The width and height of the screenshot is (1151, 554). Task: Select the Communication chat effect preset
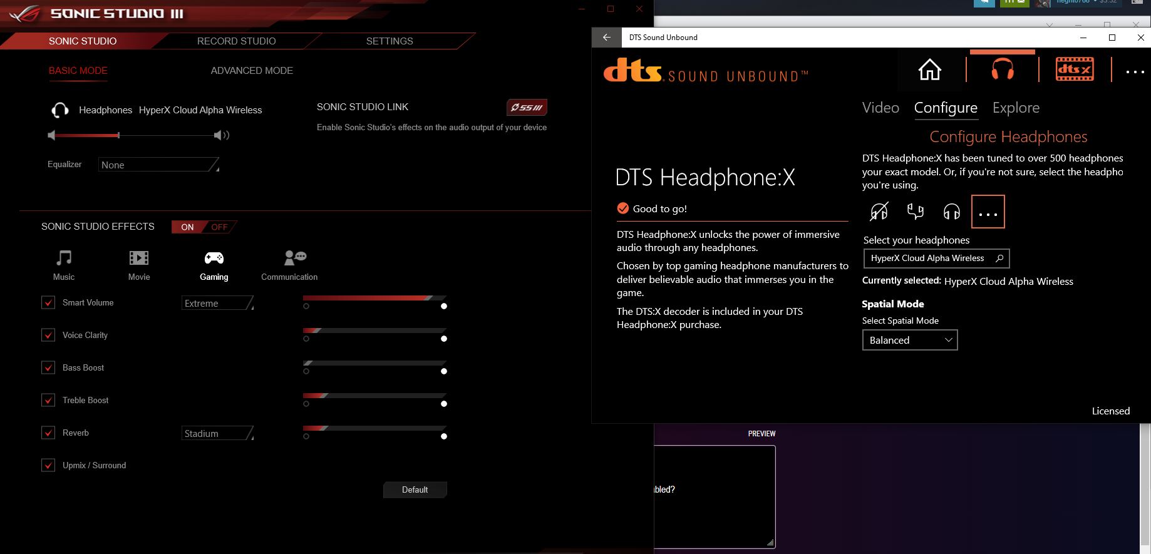[289, 265]
